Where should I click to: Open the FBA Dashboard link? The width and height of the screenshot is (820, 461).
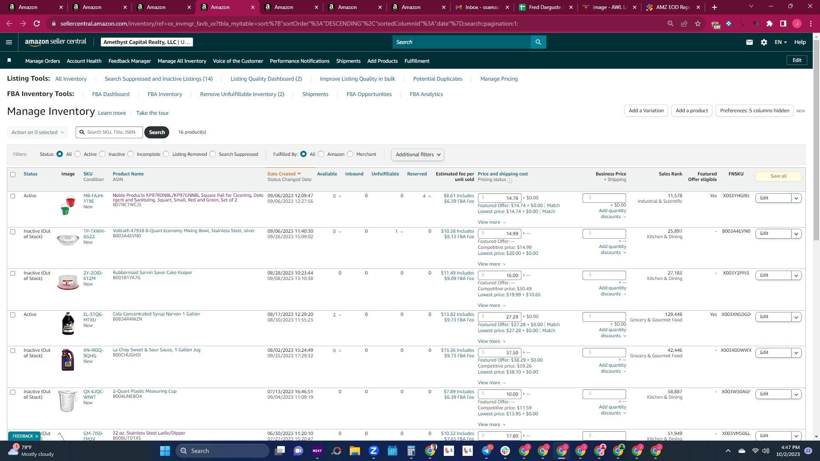111,94
